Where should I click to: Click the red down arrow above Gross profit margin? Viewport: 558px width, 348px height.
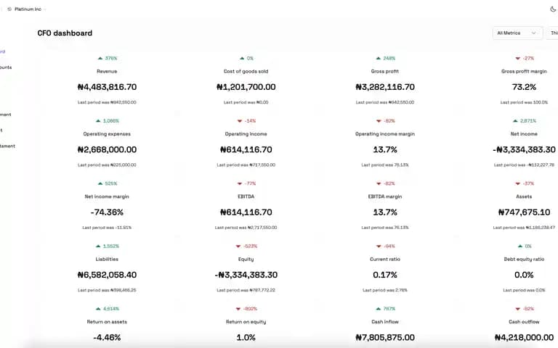coord(517,58)
